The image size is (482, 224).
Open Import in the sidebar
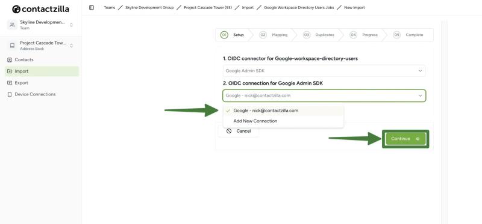point(42,71)
